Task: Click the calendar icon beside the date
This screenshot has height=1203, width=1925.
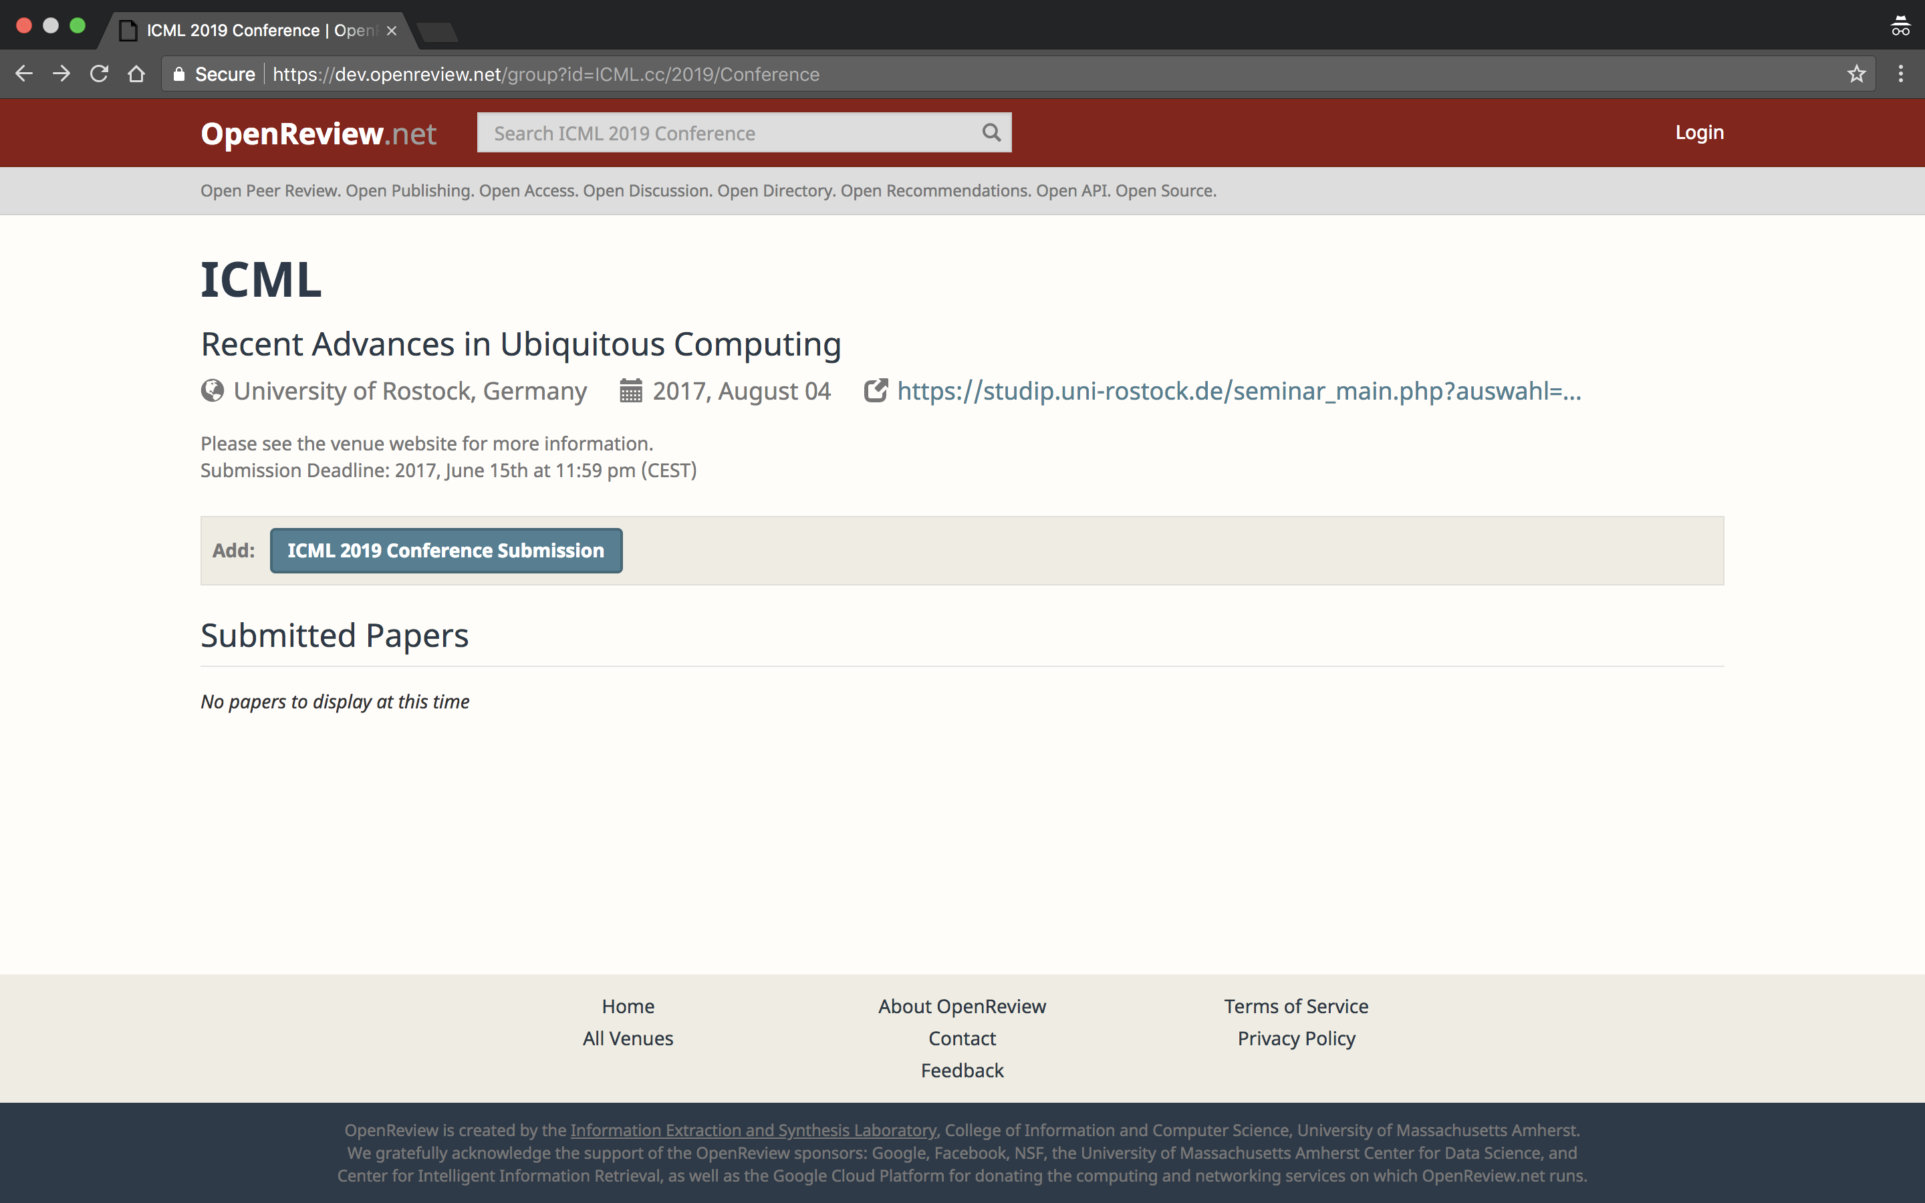Action: [x=631, y=391]
